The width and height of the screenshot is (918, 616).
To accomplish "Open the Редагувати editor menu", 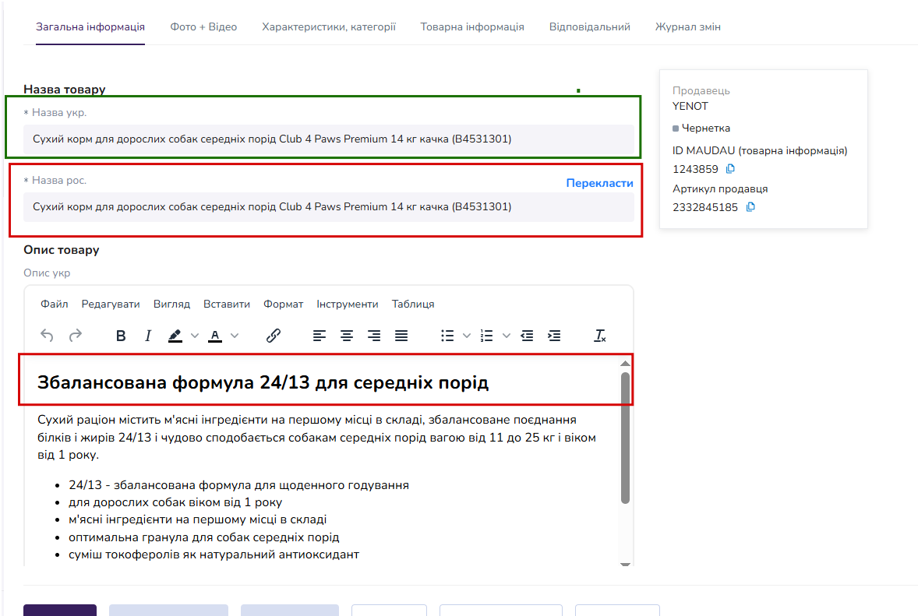I will [x=111, y=304].
